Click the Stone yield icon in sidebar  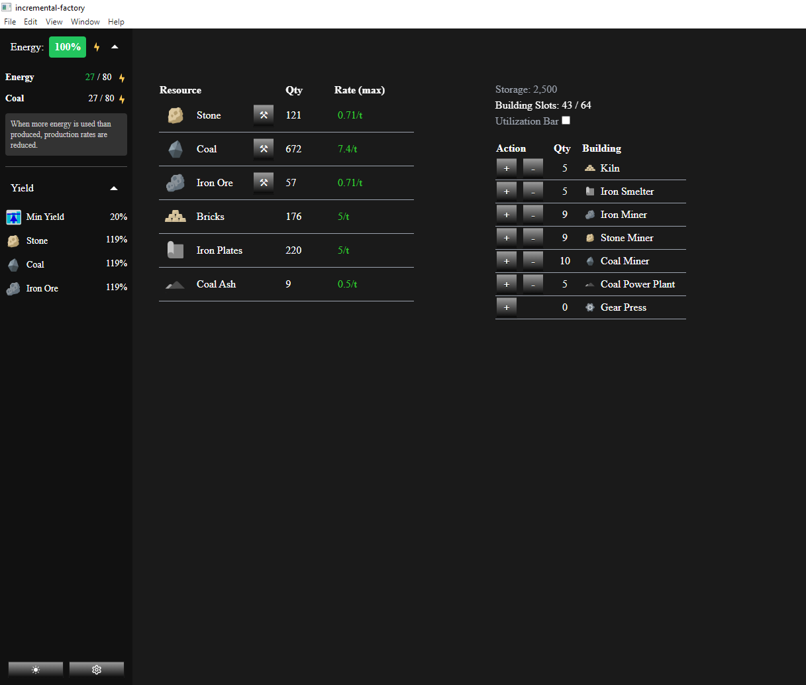[13, 241]
